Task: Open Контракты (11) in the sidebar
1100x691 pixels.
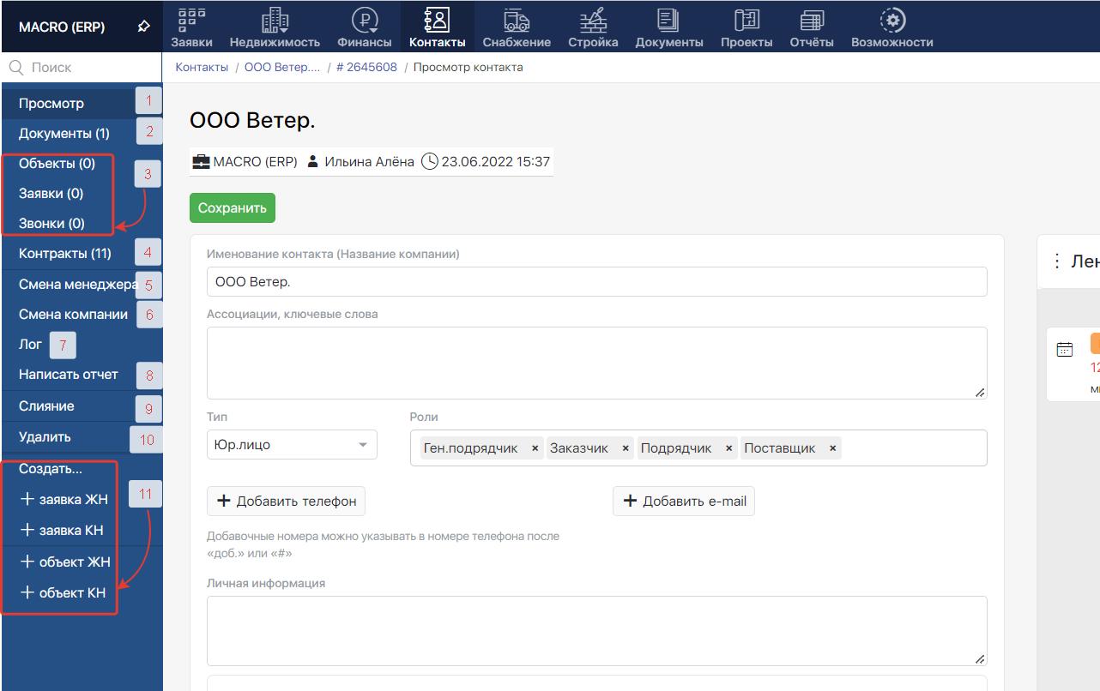Action: (x=65, y=254)
